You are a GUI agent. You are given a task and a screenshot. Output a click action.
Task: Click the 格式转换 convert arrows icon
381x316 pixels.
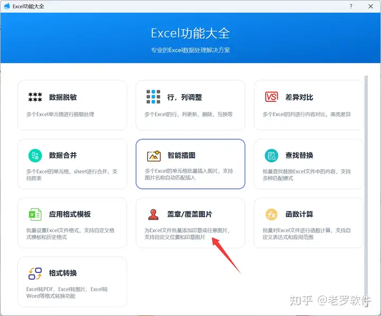[35, 273]
